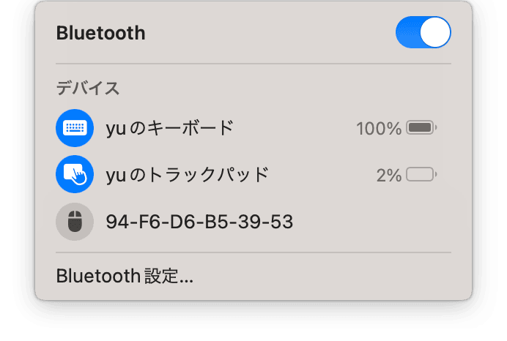Click the trackpad icon with pointing hand
507x341 pixels.
tap(75, 174)
